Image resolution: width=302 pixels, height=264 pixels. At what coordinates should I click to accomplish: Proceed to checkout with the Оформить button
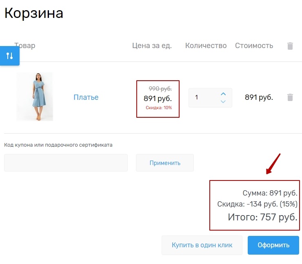pos(273,245)
